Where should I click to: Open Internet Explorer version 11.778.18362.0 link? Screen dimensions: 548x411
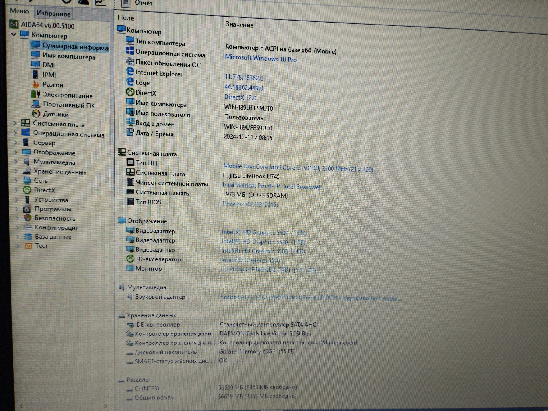tap(244, 77)
